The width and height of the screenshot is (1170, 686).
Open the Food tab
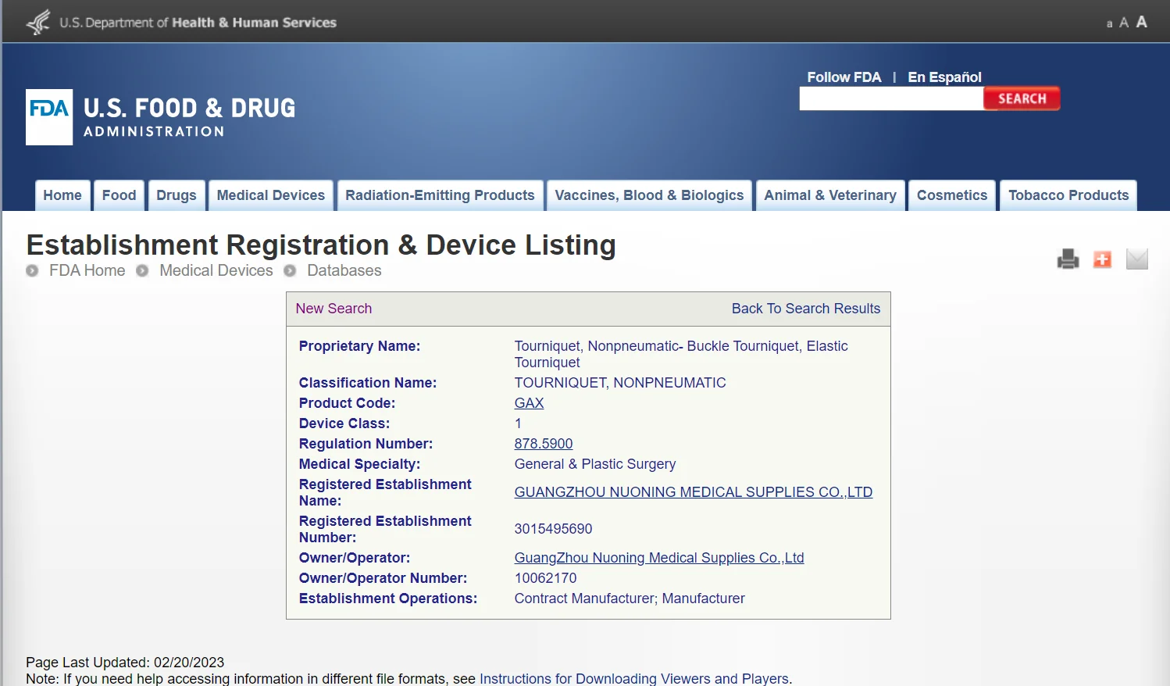(119, 195)
